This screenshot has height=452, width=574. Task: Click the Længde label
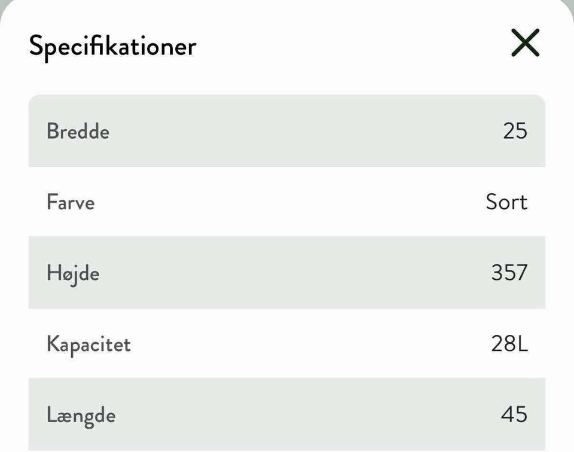pos(81,415)
